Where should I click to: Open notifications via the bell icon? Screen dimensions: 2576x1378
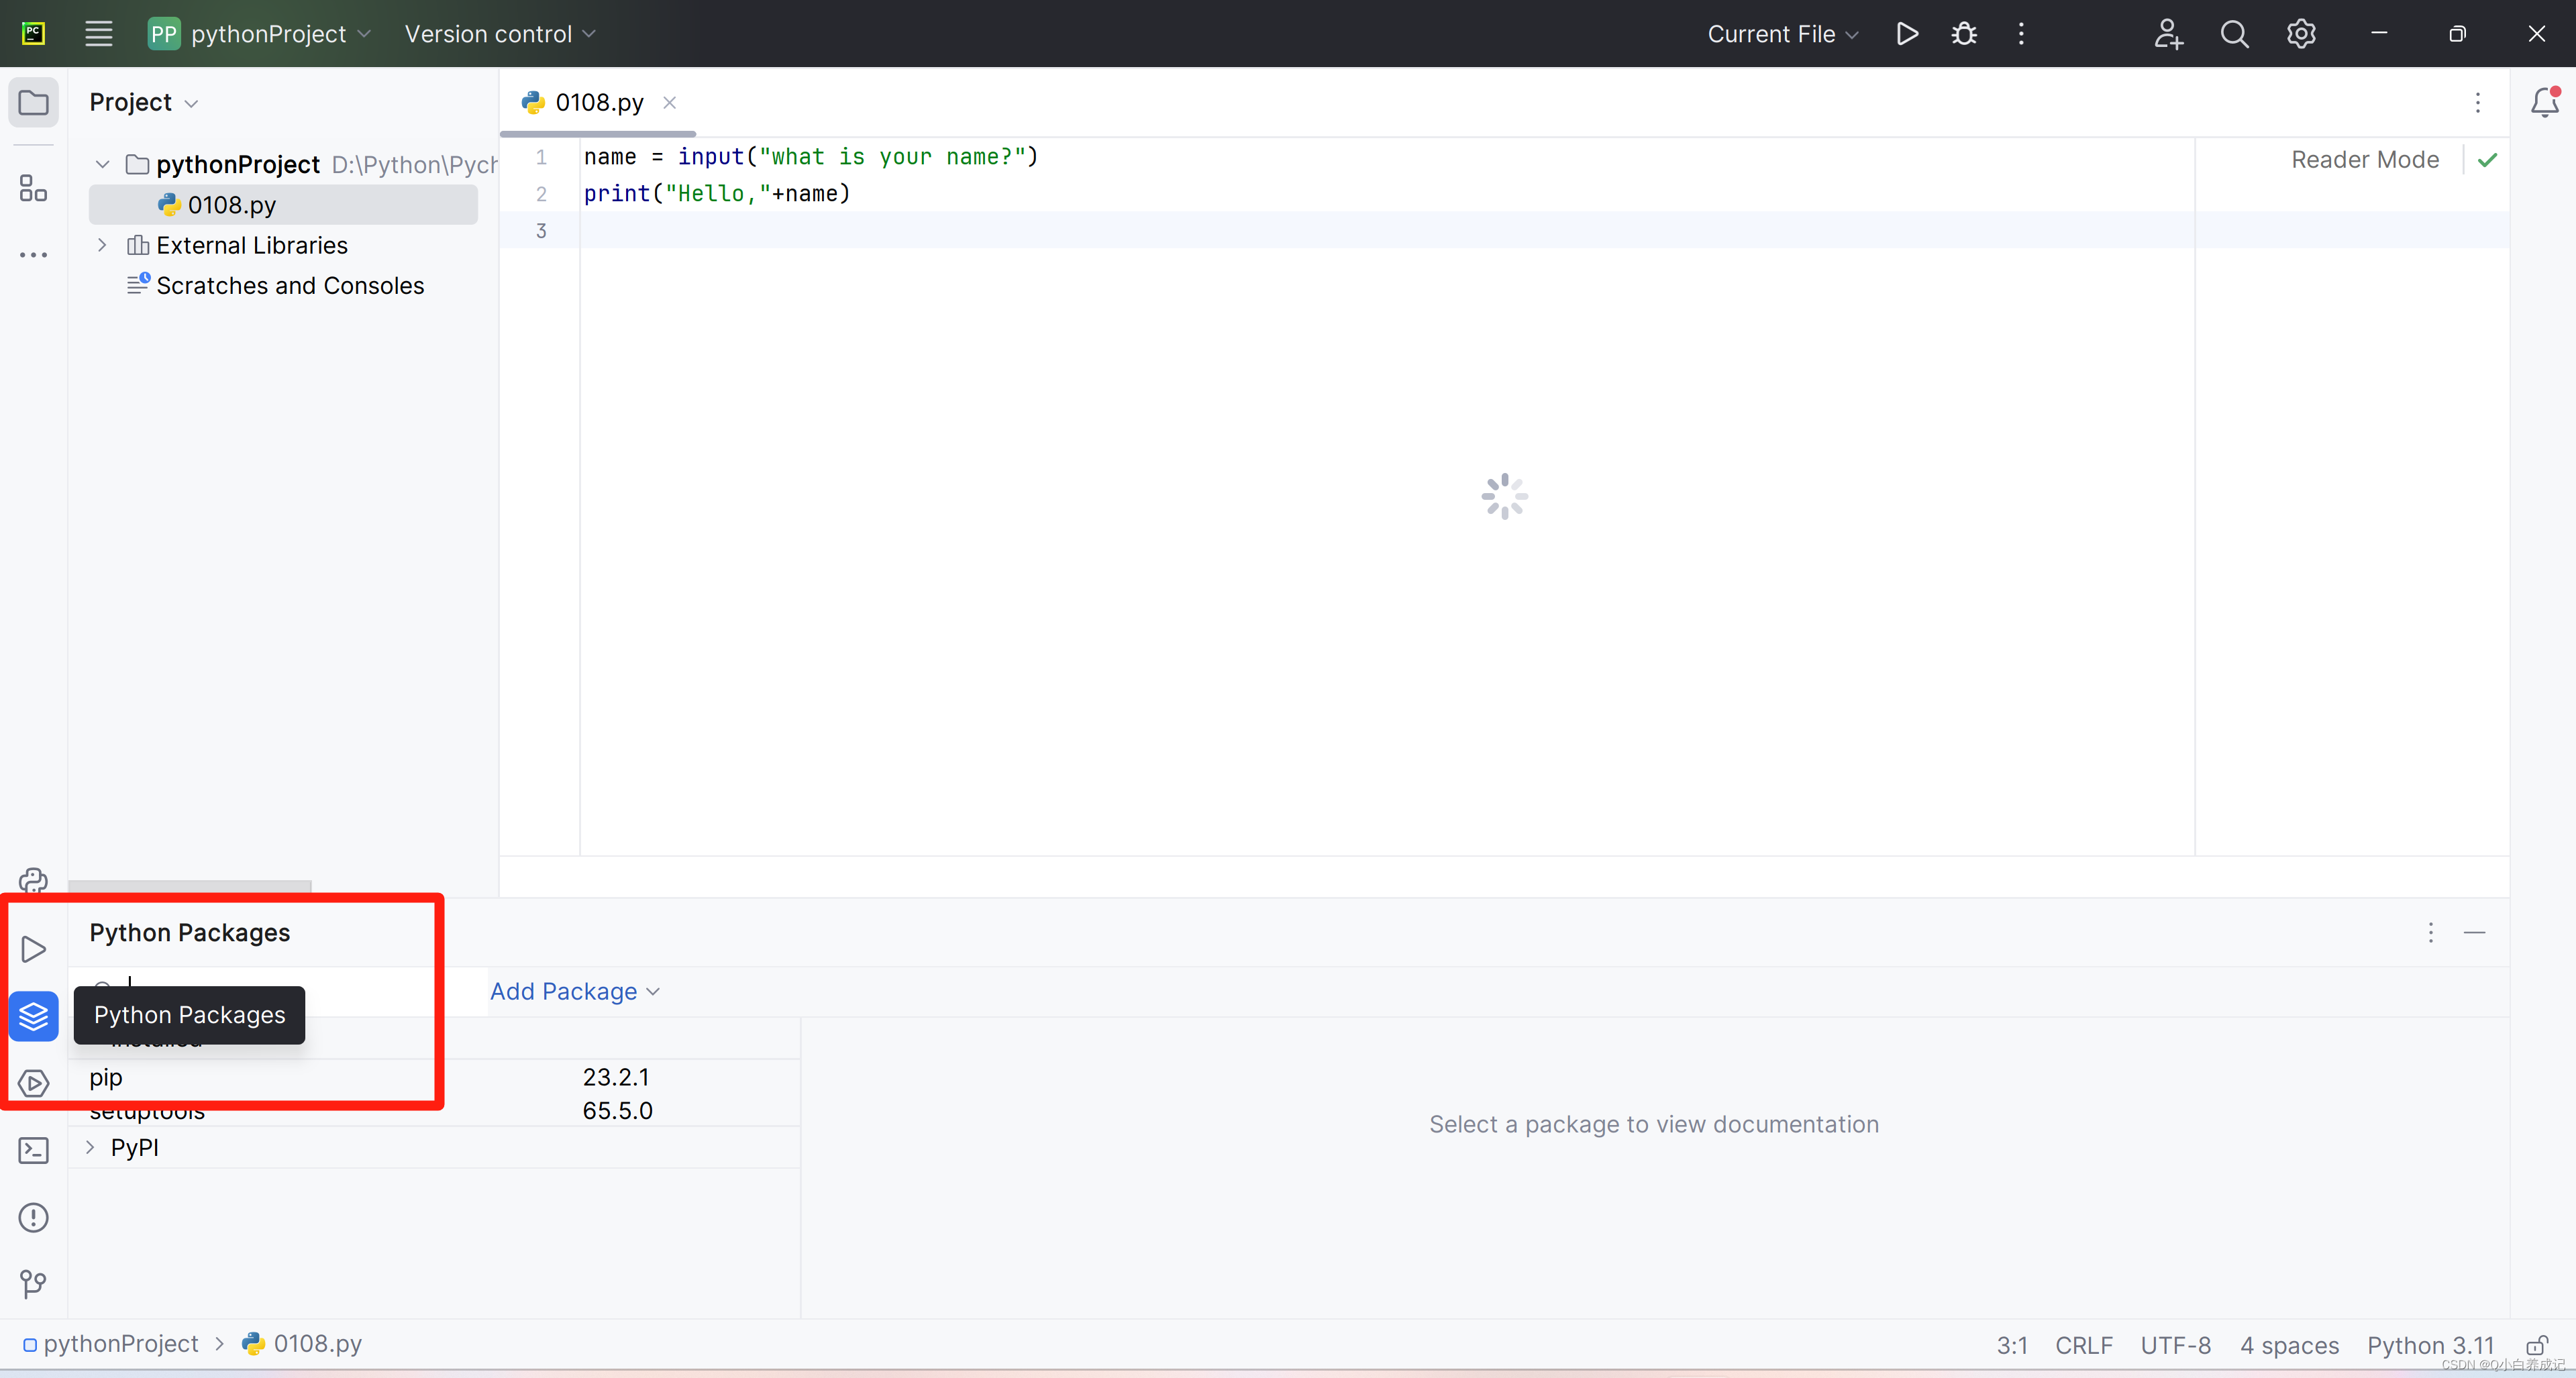click(x=2544, y=101)
